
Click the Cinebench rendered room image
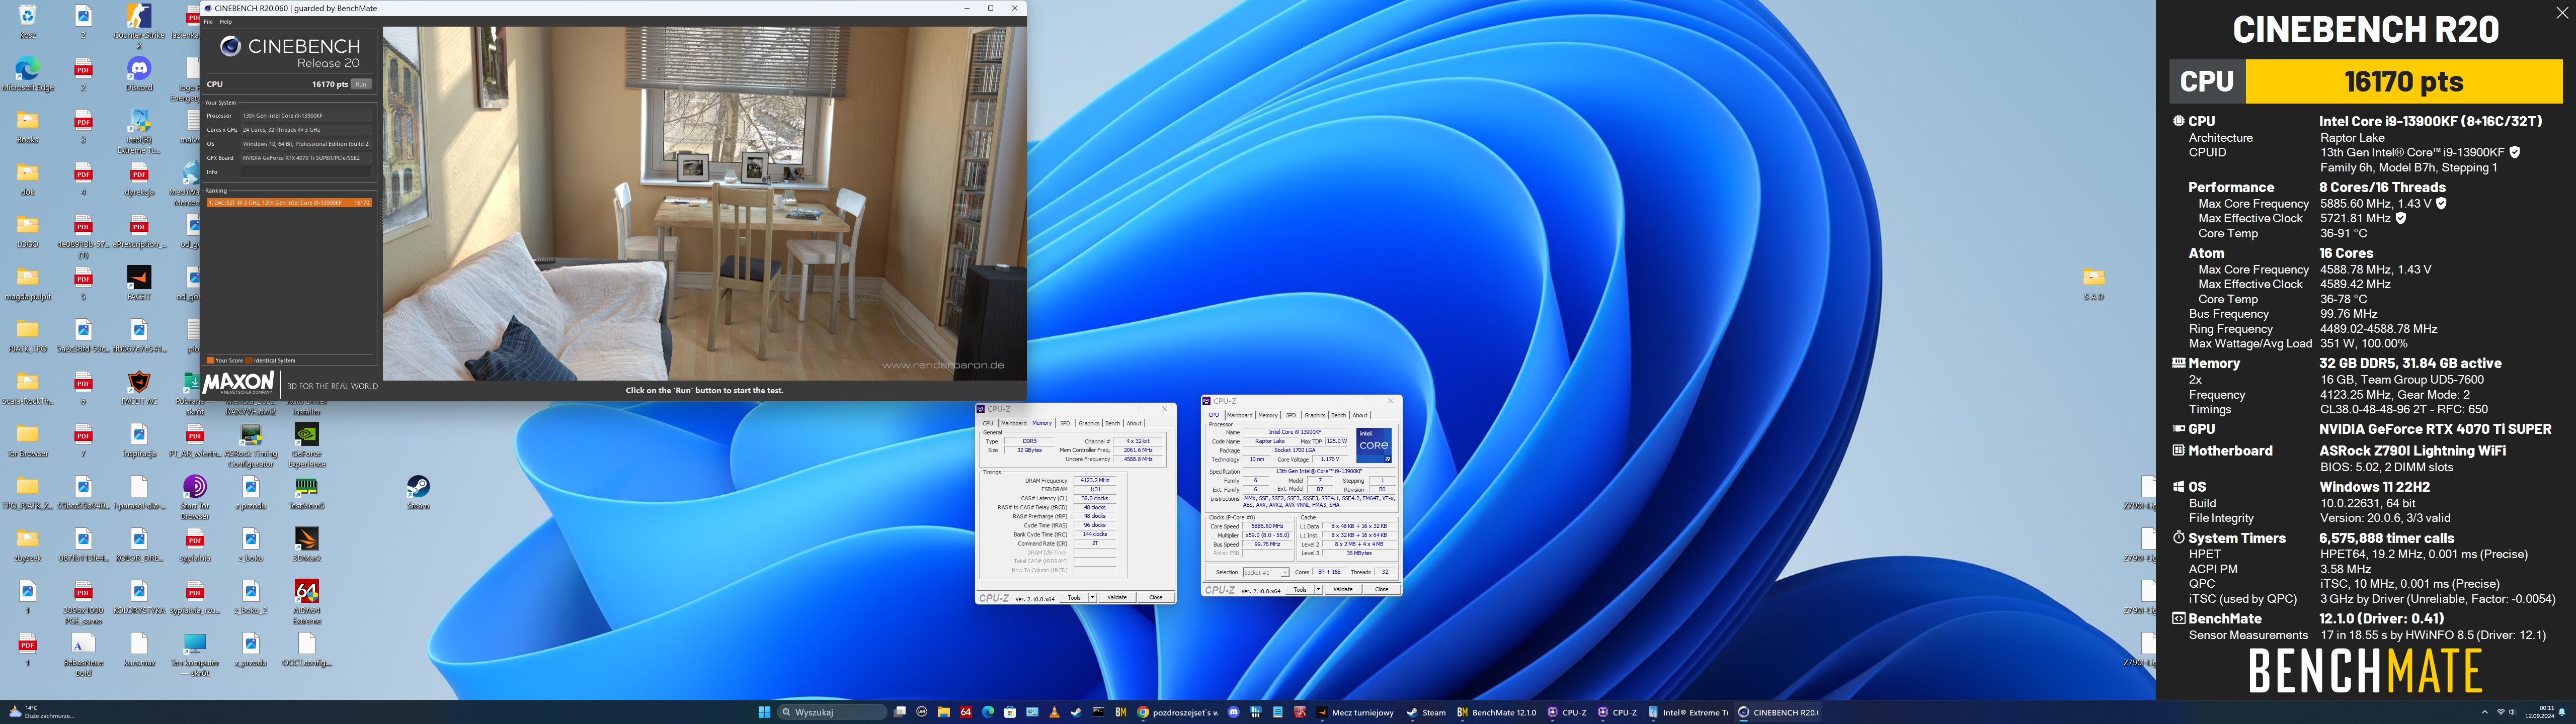[x=704, y=203]
